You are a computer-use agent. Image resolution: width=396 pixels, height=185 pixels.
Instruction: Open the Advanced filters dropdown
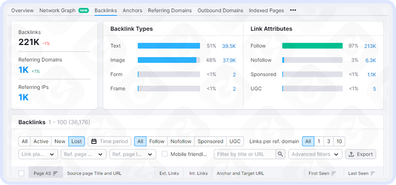[x=315, y=154]
